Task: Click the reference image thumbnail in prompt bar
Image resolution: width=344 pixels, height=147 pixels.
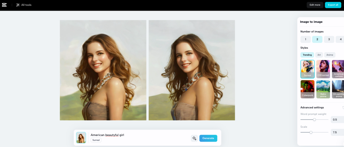Action: point(81,138)
